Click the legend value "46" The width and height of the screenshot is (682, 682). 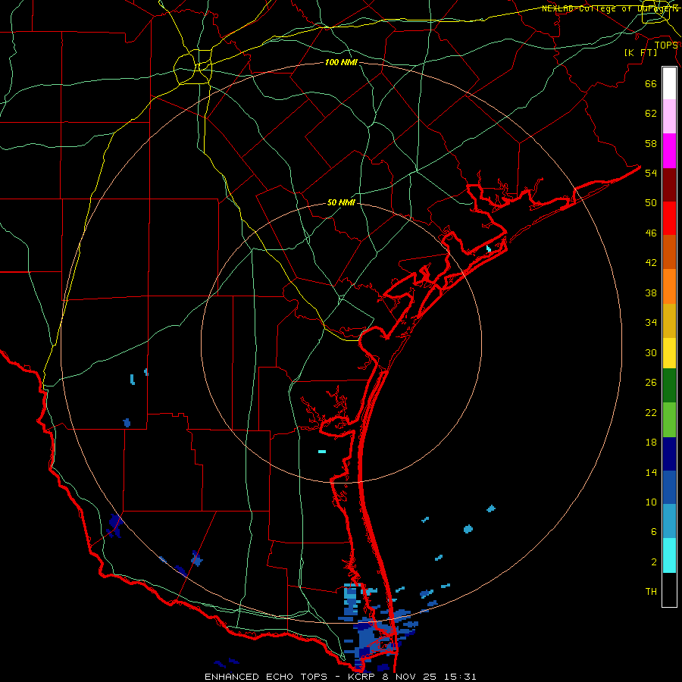coord(651,233)
